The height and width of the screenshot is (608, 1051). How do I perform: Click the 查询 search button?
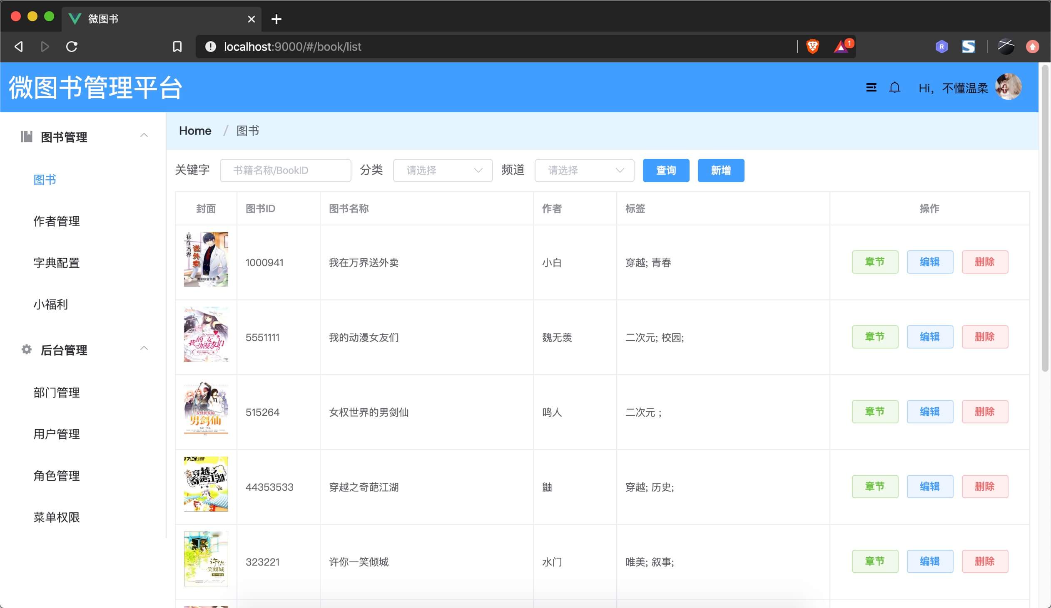click(666, 171)
